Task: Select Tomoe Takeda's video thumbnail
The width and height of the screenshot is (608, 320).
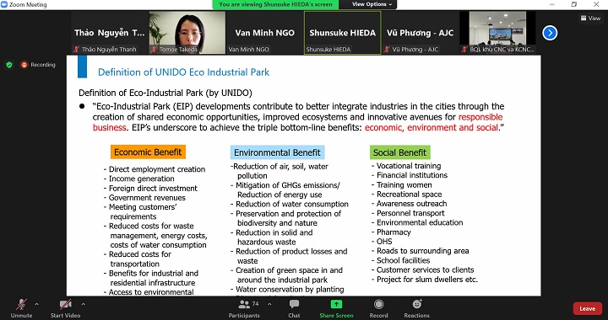Action: tap(187, 33)
